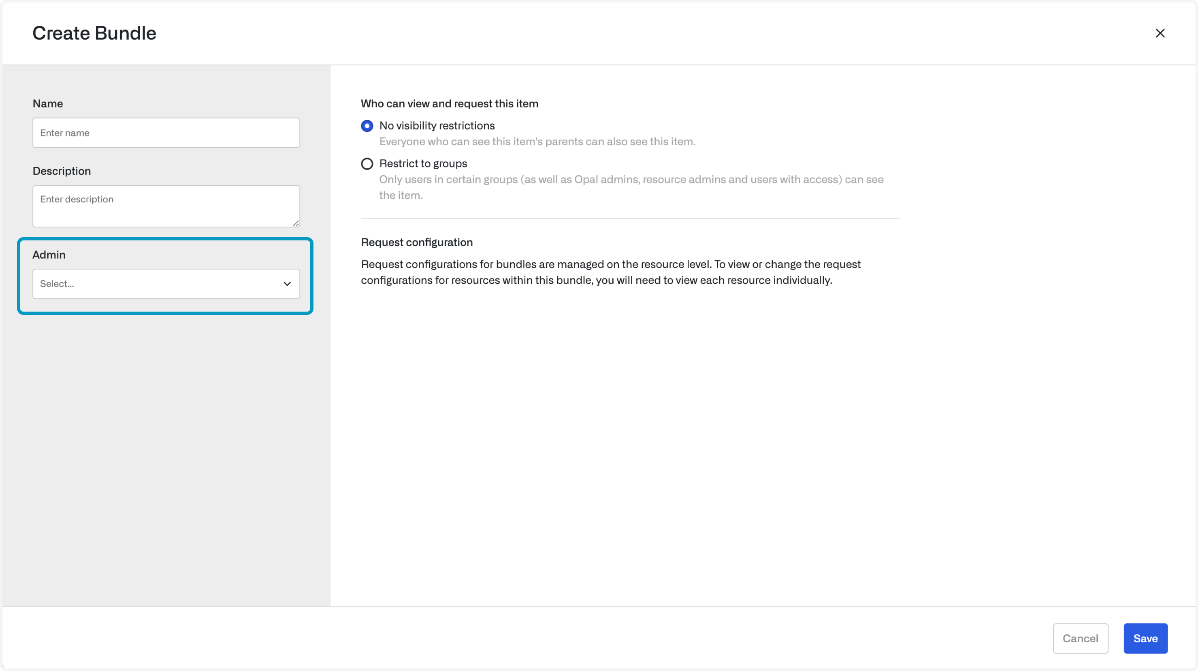1198x671 pixels.
Task: Click the "Restrict to groups" label text
Action: [423, 164]
